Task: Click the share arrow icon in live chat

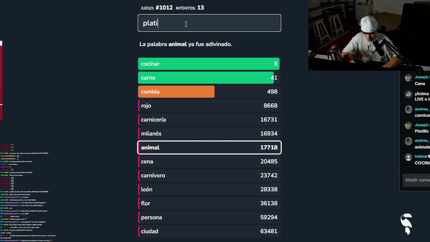Action: 408,94
